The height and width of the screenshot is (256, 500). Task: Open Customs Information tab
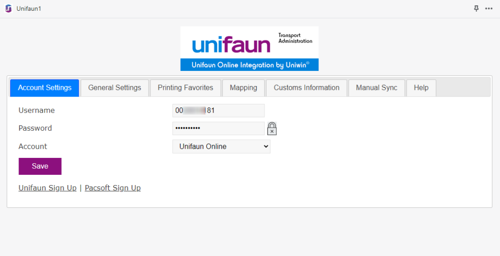tap(306, 88)
